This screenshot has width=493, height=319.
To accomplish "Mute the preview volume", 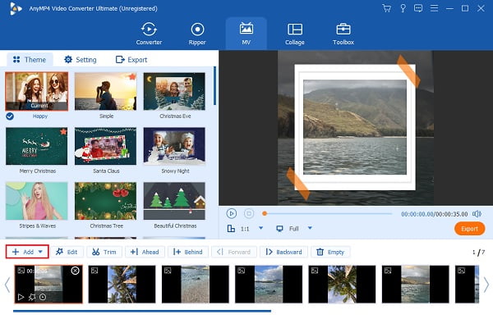I will (x=477, y=214).
